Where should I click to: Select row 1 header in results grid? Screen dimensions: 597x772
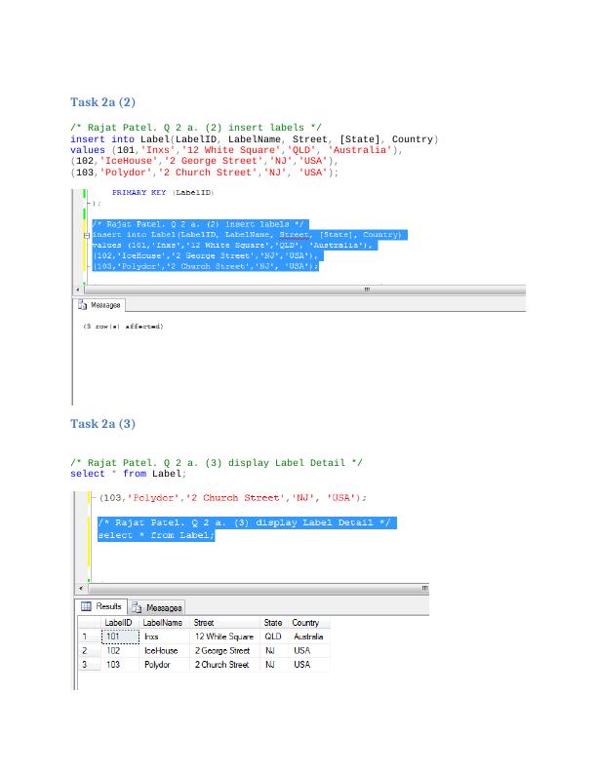click(x=85, y=637)
